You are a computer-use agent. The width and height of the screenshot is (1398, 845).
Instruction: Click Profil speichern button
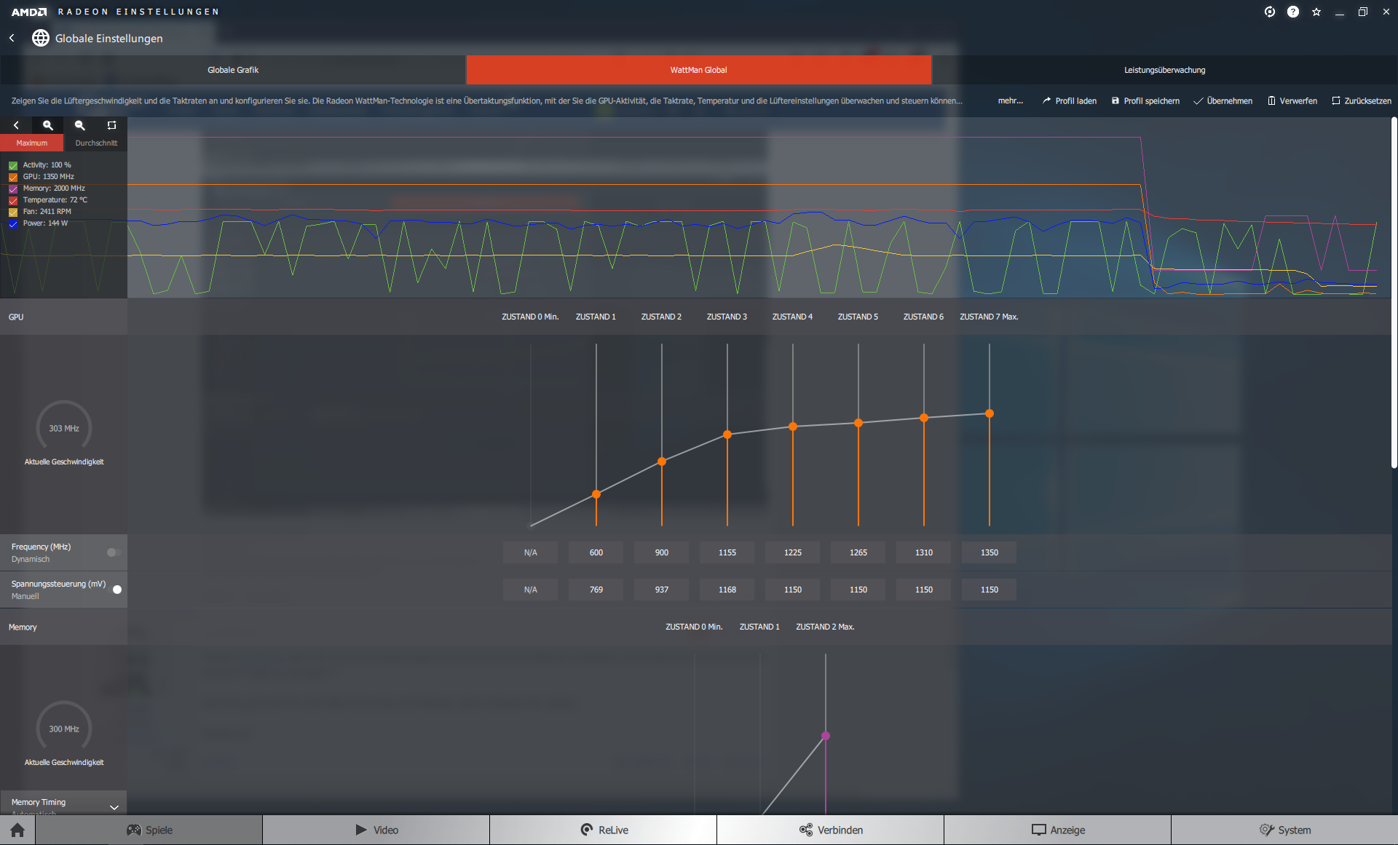1145,100
